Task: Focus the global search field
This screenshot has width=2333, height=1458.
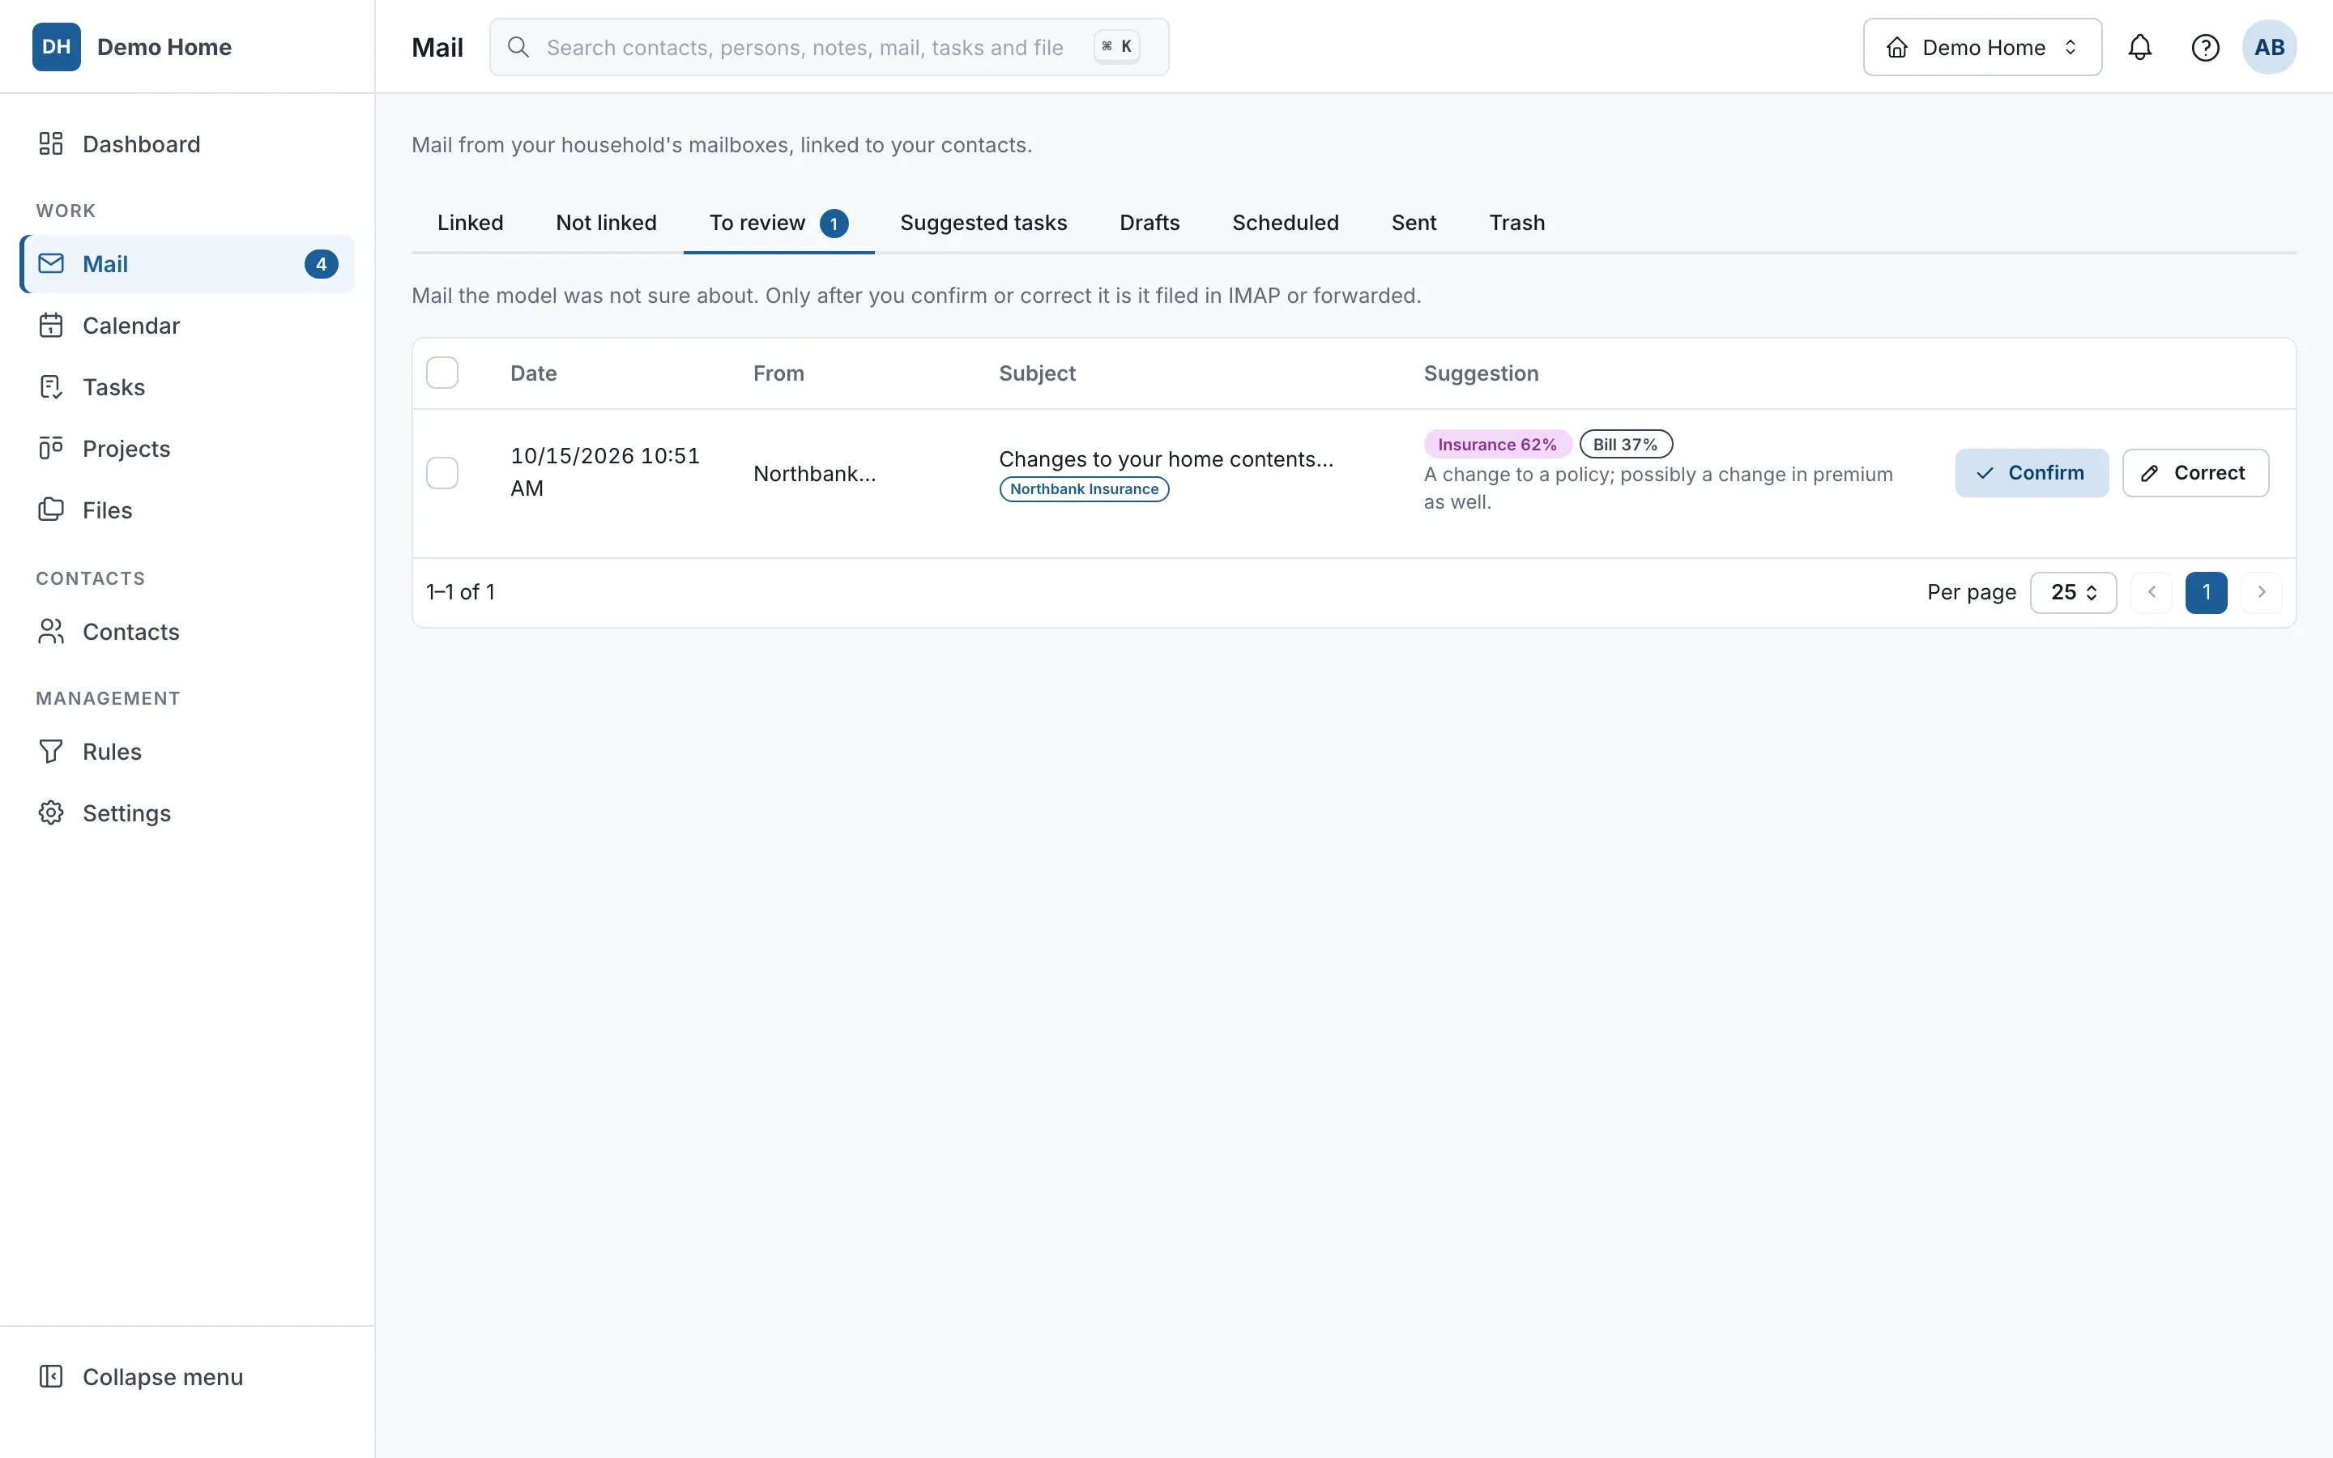Action: point(829,47)
